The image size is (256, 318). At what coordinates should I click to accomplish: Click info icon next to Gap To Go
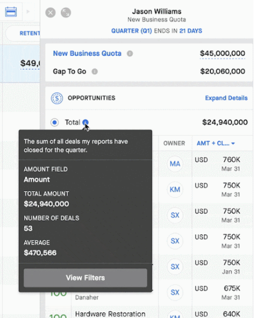pyautogui.click(x=95, y=71)
